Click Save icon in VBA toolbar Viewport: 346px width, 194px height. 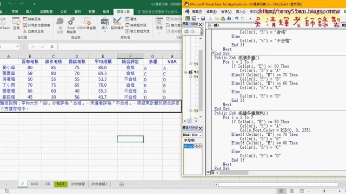click(203, 18)
